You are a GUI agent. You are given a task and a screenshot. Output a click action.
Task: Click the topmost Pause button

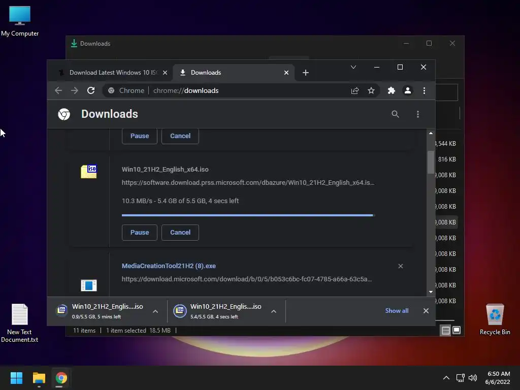[139, 136]
